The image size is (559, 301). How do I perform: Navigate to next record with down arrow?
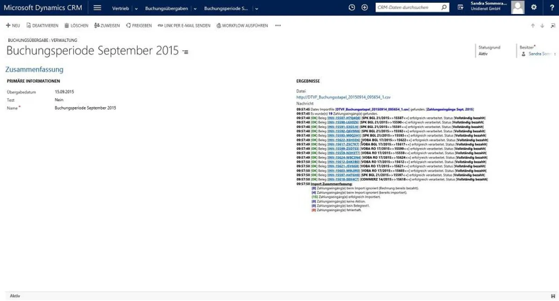[542, 26]
